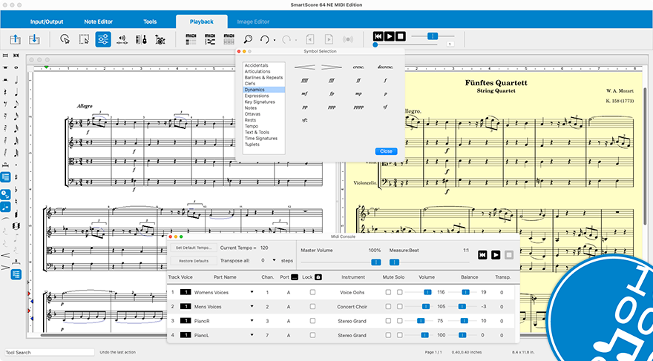
Task: Click the Undo arrow in toolbar
Action: click(x=265, y=39)
